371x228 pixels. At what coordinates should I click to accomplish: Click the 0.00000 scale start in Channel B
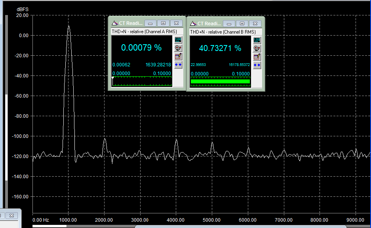[x=200, y=74]
